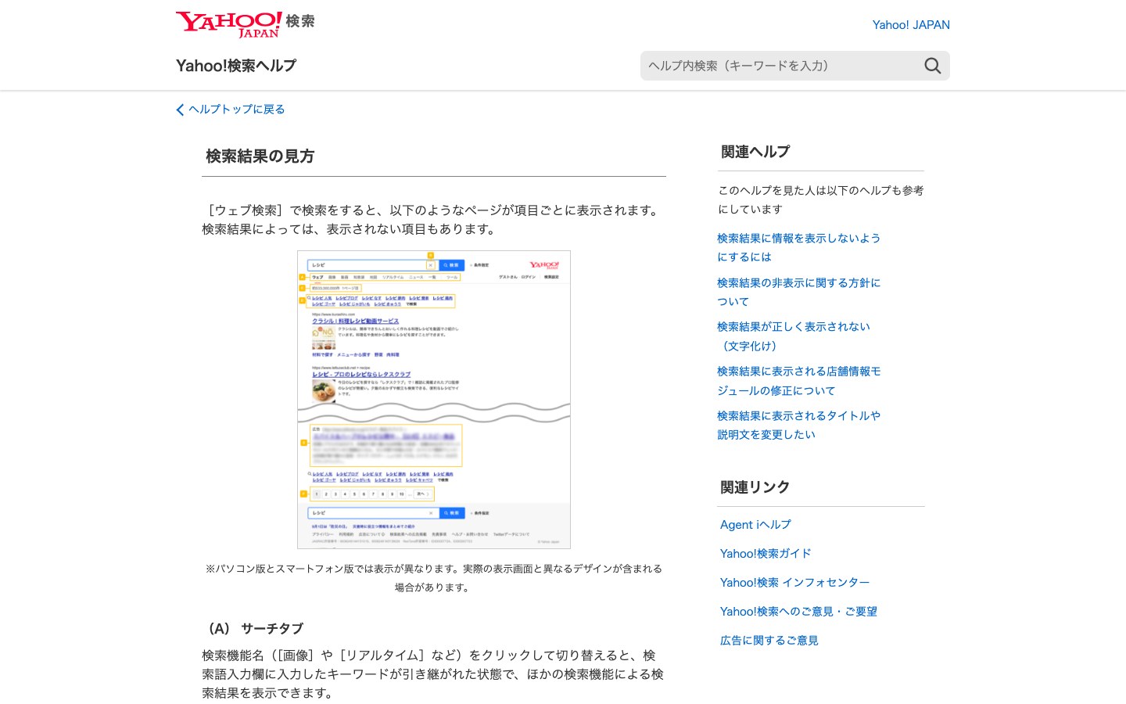Screen dimensions: 1126x704
Task: Click the back chevron beside ヘルプトップに戻る
Action: tap(180, 110)
